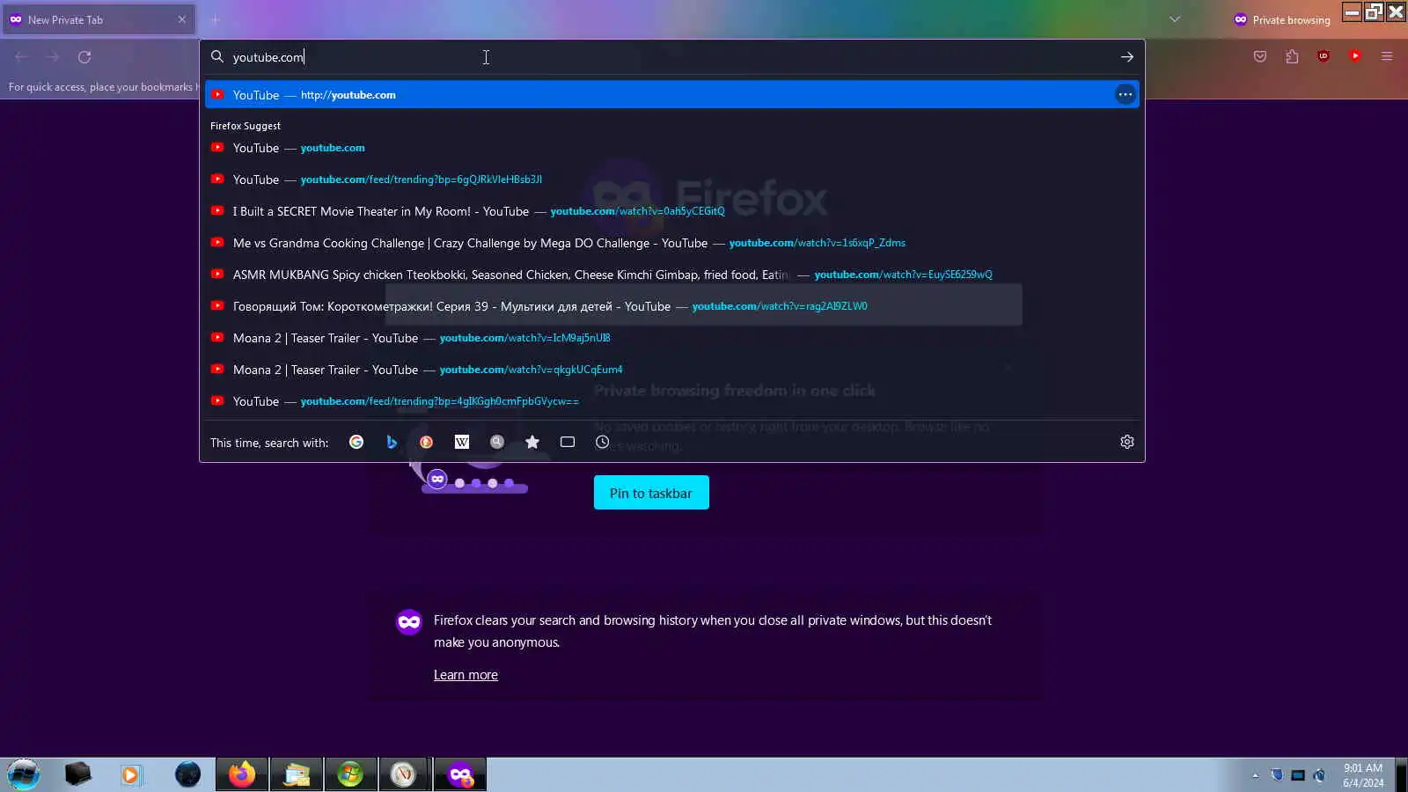Search this time with Wikipedia
Viewport: 1408px width, 792px height.
[x=462, y=442]
